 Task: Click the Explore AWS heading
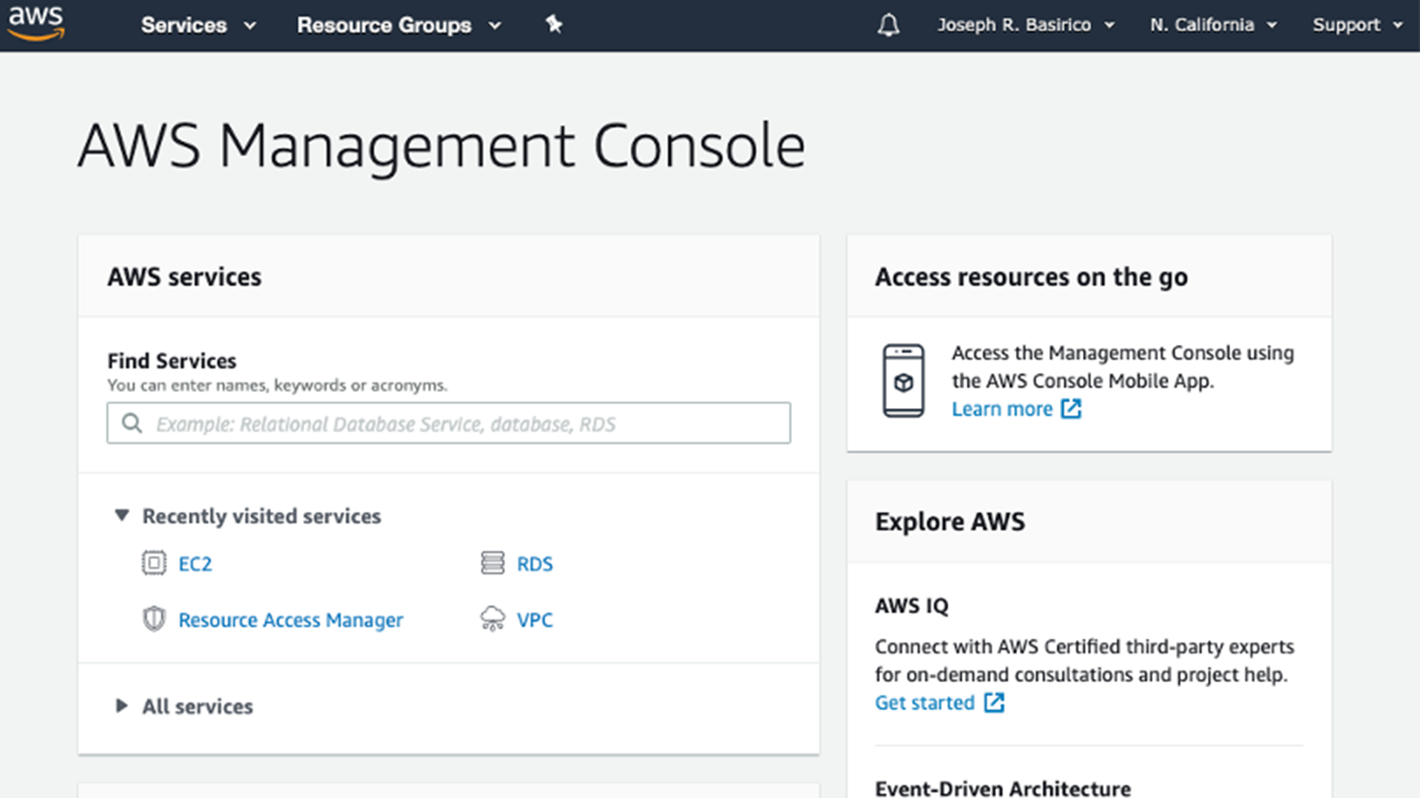coord(950,522)
